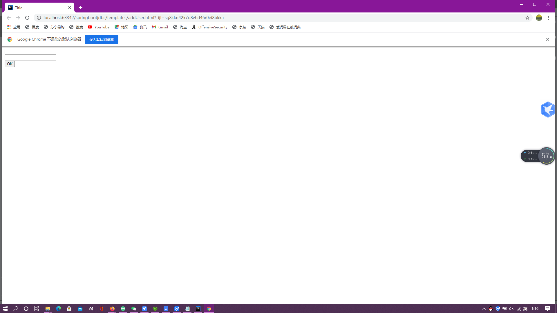Open the Windows notification center

point(547,309)
